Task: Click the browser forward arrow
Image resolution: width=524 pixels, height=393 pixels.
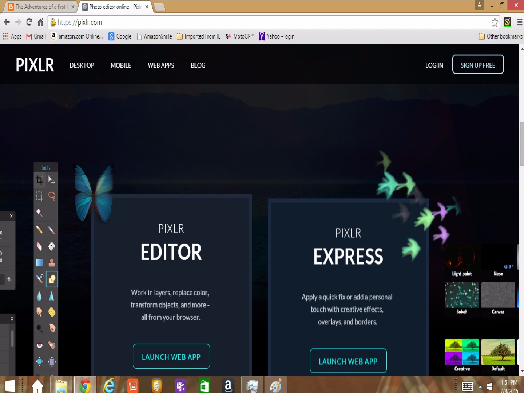Action: tap(18, 22)
